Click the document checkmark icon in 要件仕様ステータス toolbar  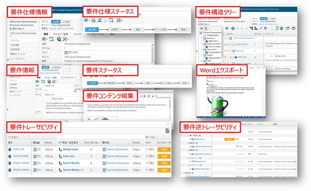pos(93,20)
